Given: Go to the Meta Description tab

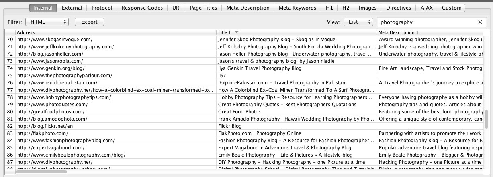Looking at the screenshot, I should click(248, 8).
